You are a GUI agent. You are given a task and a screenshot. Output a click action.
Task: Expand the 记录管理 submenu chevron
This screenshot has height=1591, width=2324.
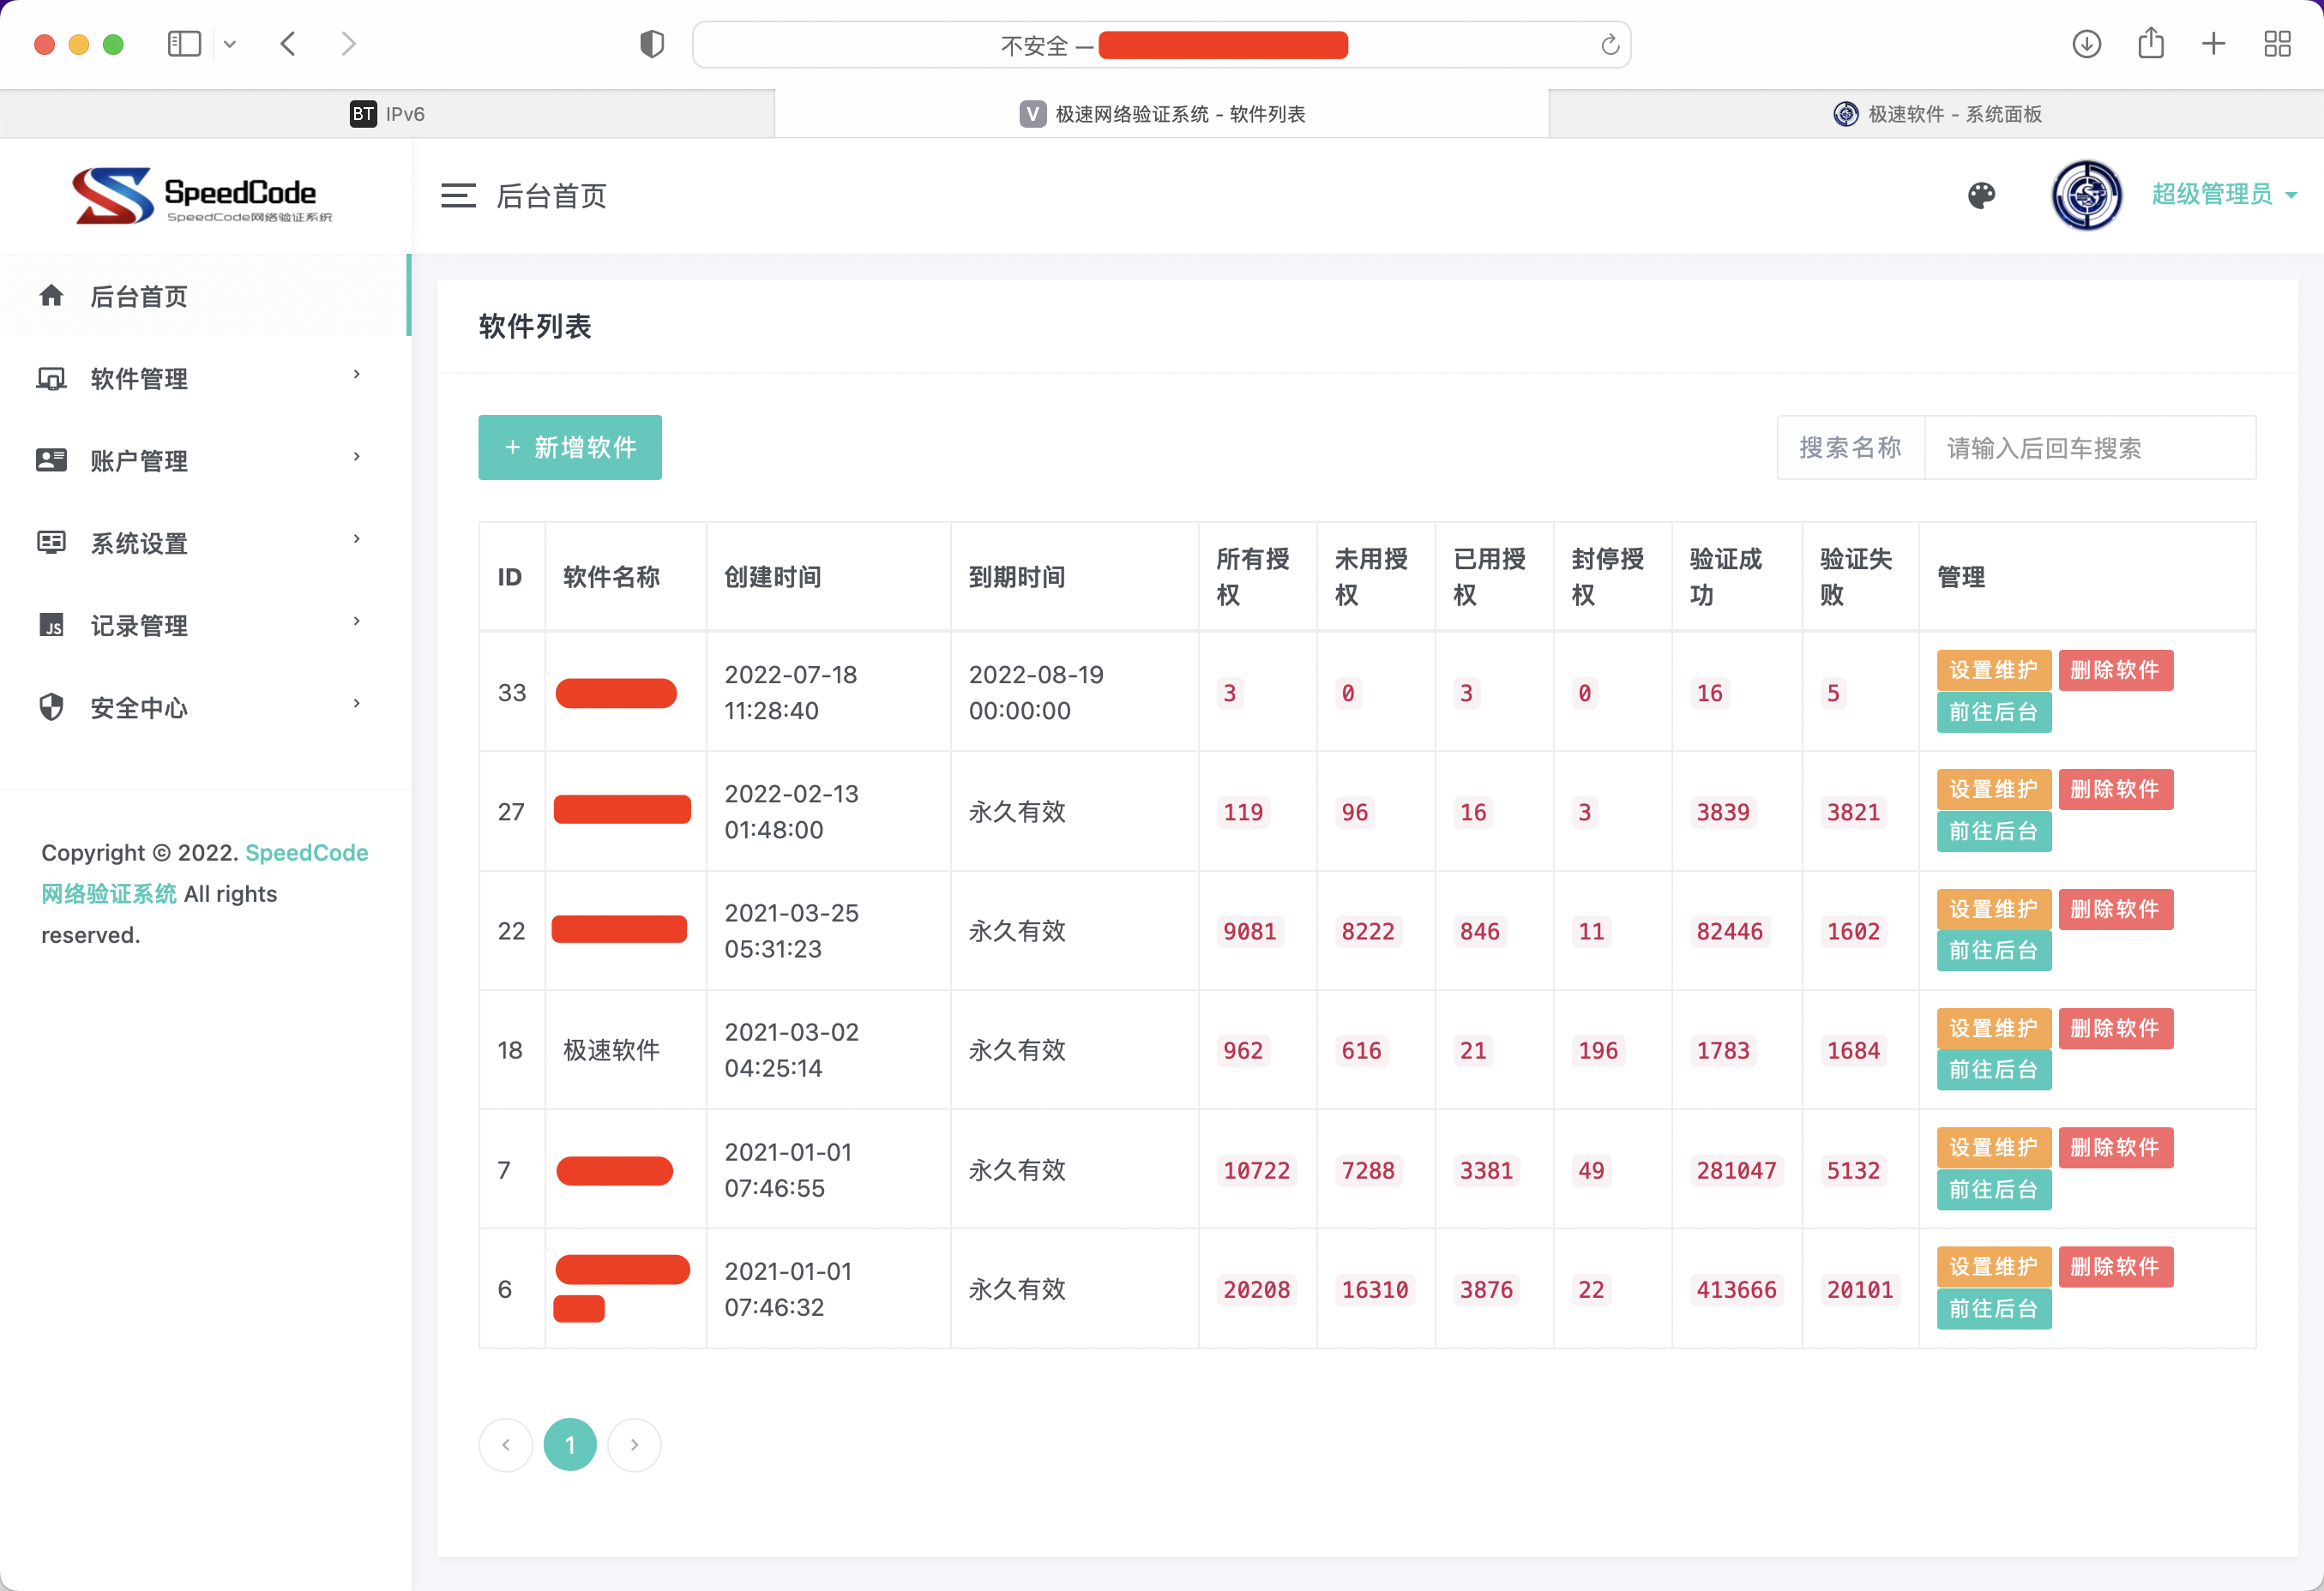357,621
